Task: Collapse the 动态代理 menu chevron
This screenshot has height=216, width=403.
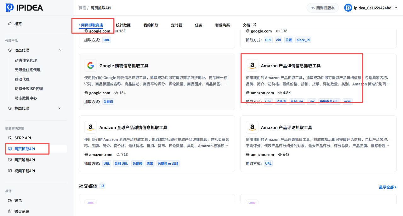Action: coord(60,50)
